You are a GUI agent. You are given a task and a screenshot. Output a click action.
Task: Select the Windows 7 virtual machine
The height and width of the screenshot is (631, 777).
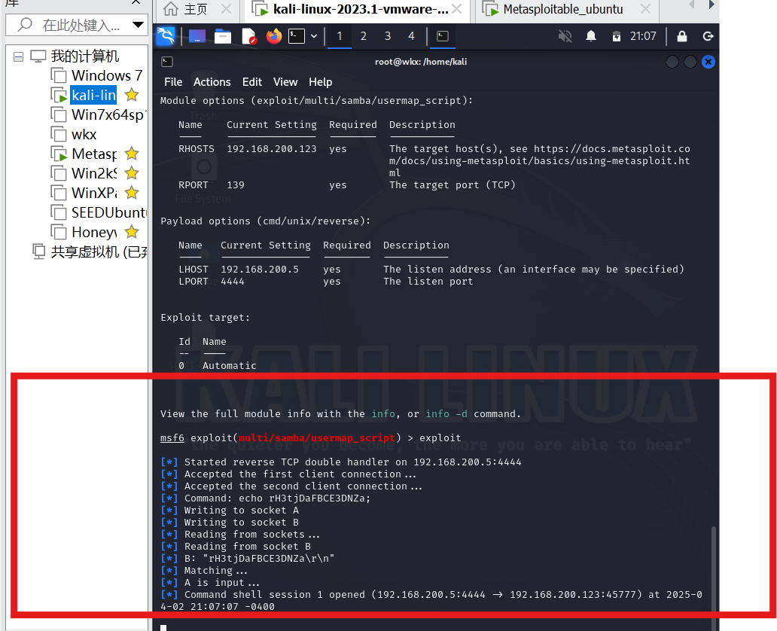coord(107,75)
